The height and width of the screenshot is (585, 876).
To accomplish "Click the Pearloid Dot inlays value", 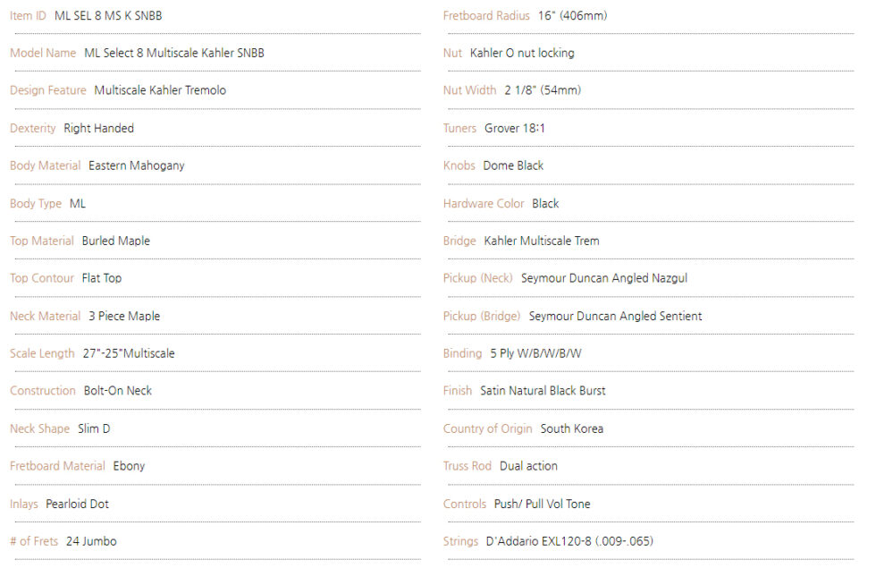I will click(78, 504).
